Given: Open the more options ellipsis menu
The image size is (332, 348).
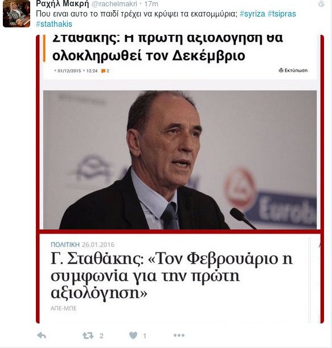Looking at the screenshot, I should click(x=179, y=335).
